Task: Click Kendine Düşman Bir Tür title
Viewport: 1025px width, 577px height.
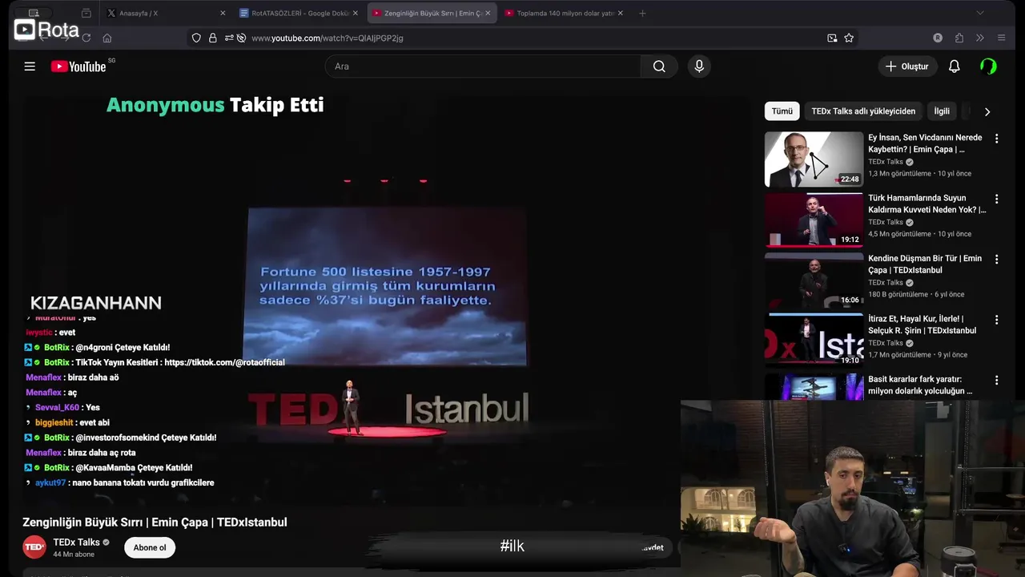Action: 925,264
